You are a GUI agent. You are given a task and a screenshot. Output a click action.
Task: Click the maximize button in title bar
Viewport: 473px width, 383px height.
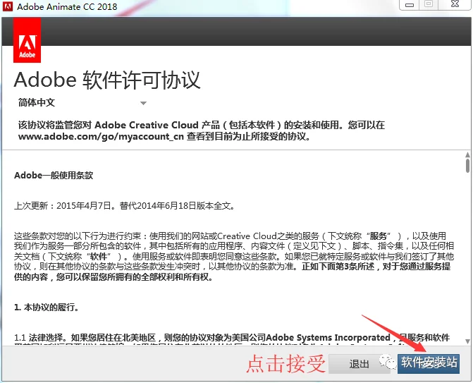pos(429,4)
